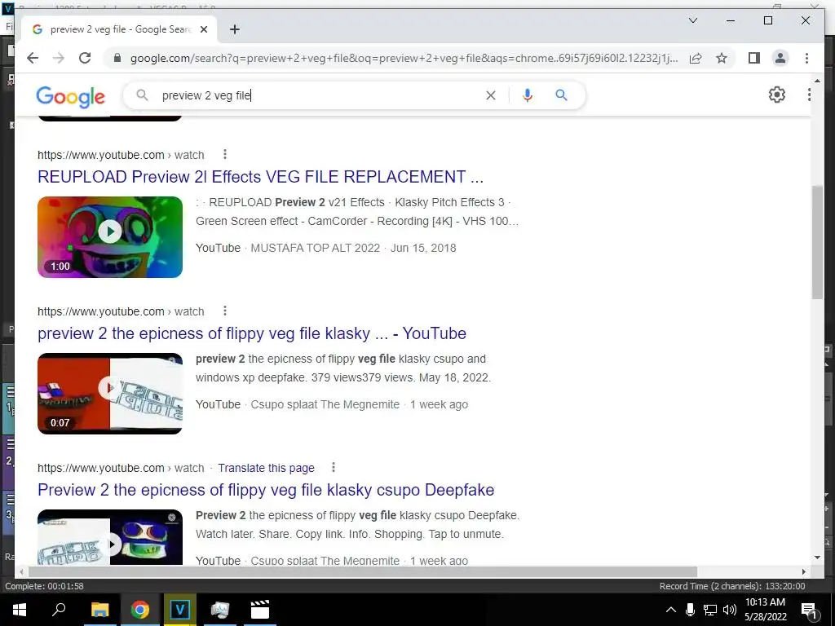The height and width of the screenshot is (626, 835).
Task: Click 'Translate this page' link
Action: [x=266, y=468]
